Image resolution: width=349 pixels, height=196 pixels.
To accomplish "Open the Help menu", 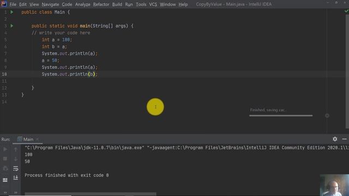I will [183, 4].
